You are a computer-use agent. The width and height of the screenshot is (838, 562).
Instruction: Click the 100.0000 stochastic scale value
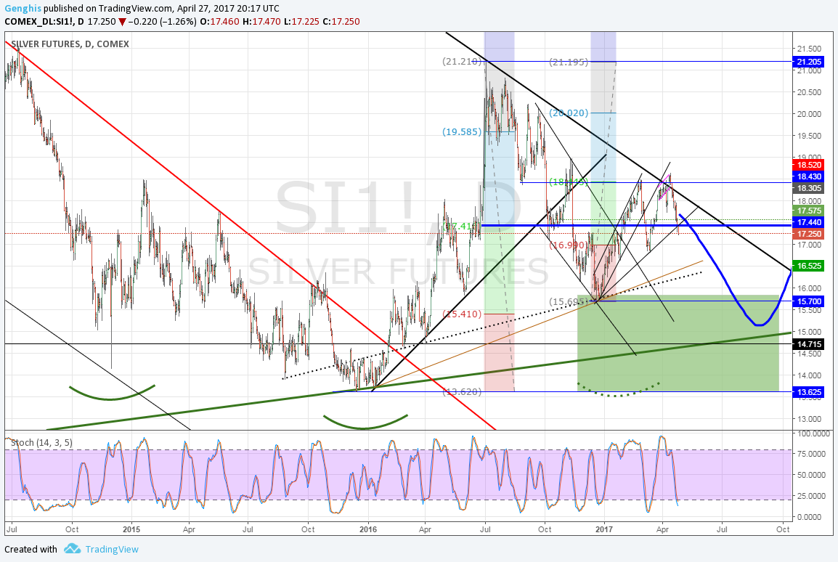click(814, 433)
